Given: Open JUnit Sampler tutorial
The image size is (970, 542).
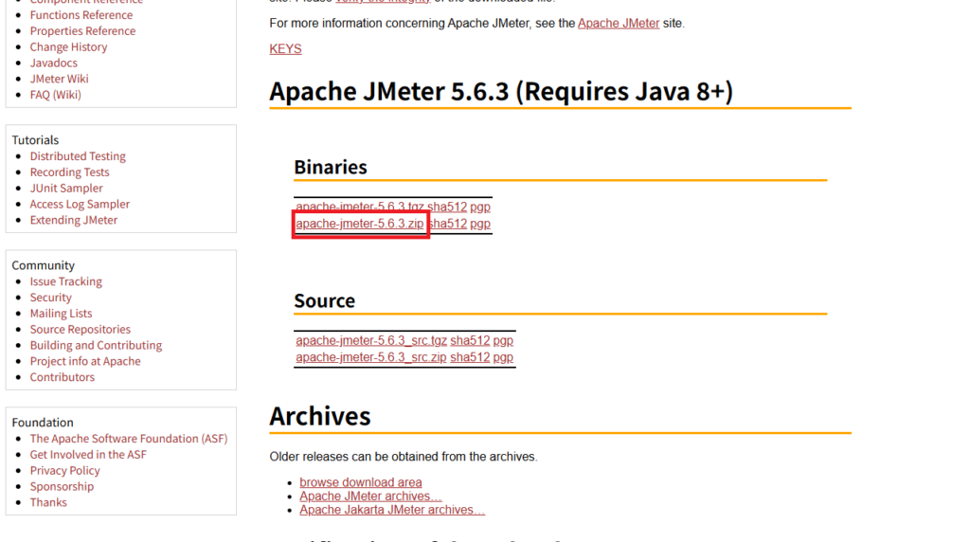Looking at the screenshot, I should 66,189.
